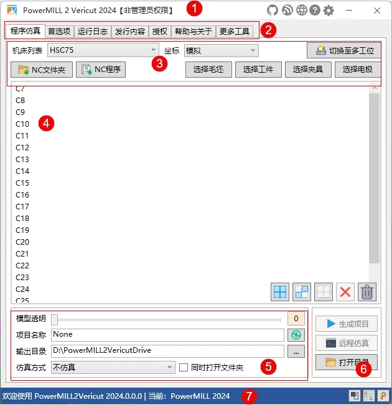Expand the 仿真方式 不仿真 dropdown

click(x=113, y=367)
